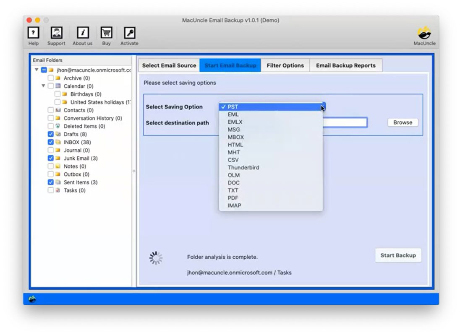Check the Contacts (0) checkbox

click(50, 110)
